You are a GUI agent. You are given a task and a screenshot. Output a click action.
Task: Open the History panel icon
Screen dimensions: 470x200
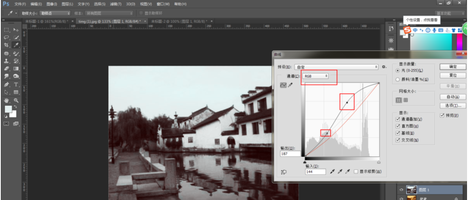(391, 29)
